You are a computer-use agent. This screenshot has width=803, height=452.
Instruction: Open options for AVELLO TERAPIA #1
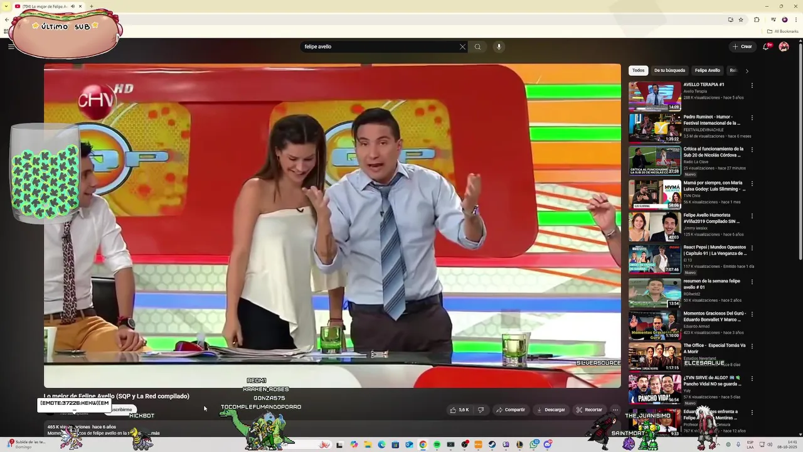(752, 85)
